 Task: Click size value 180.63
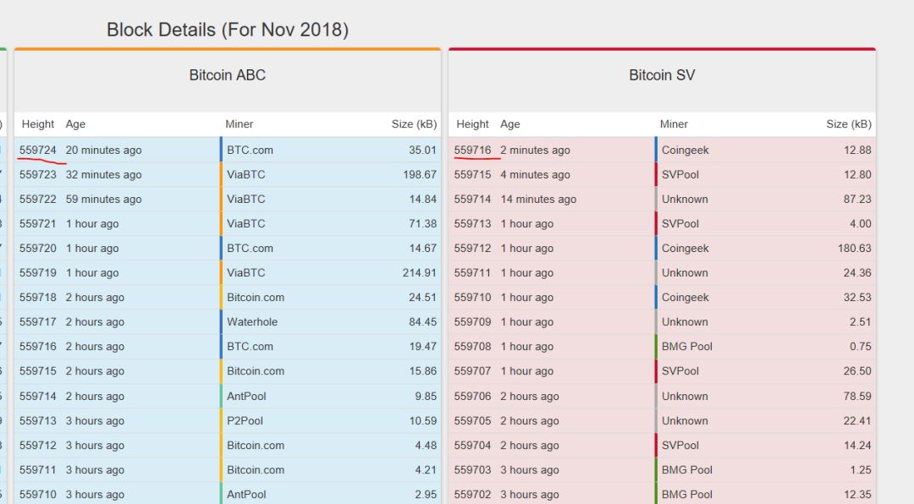pos(855,249)
